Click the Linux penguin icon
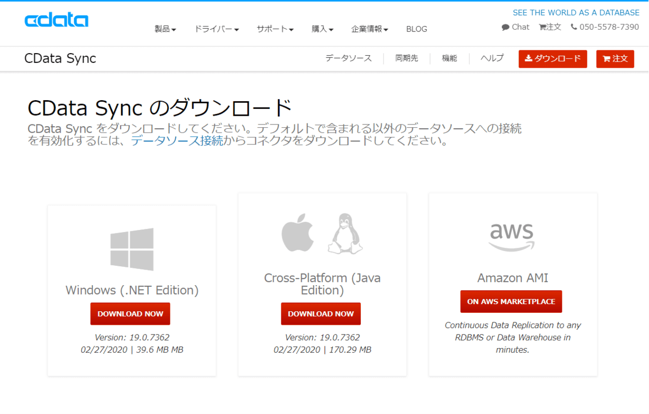The height and width of the screenshot is (414, 649). click(345, 234)
